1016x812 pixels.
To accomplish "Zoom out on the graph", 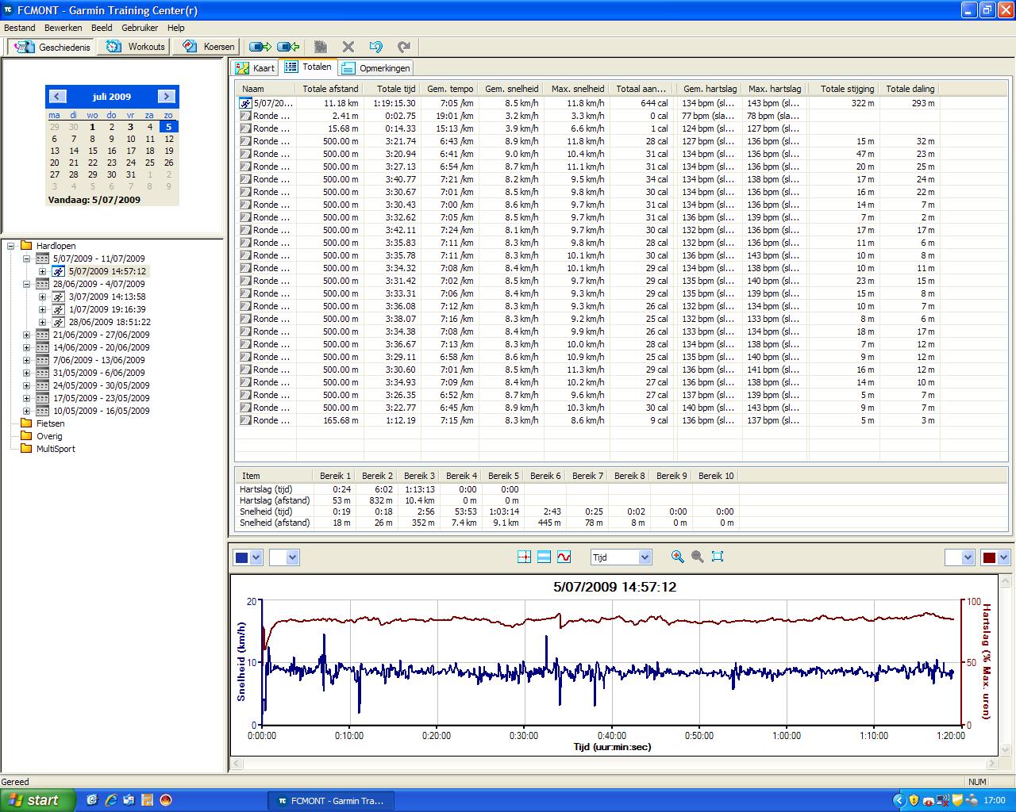I will [697, 557].
